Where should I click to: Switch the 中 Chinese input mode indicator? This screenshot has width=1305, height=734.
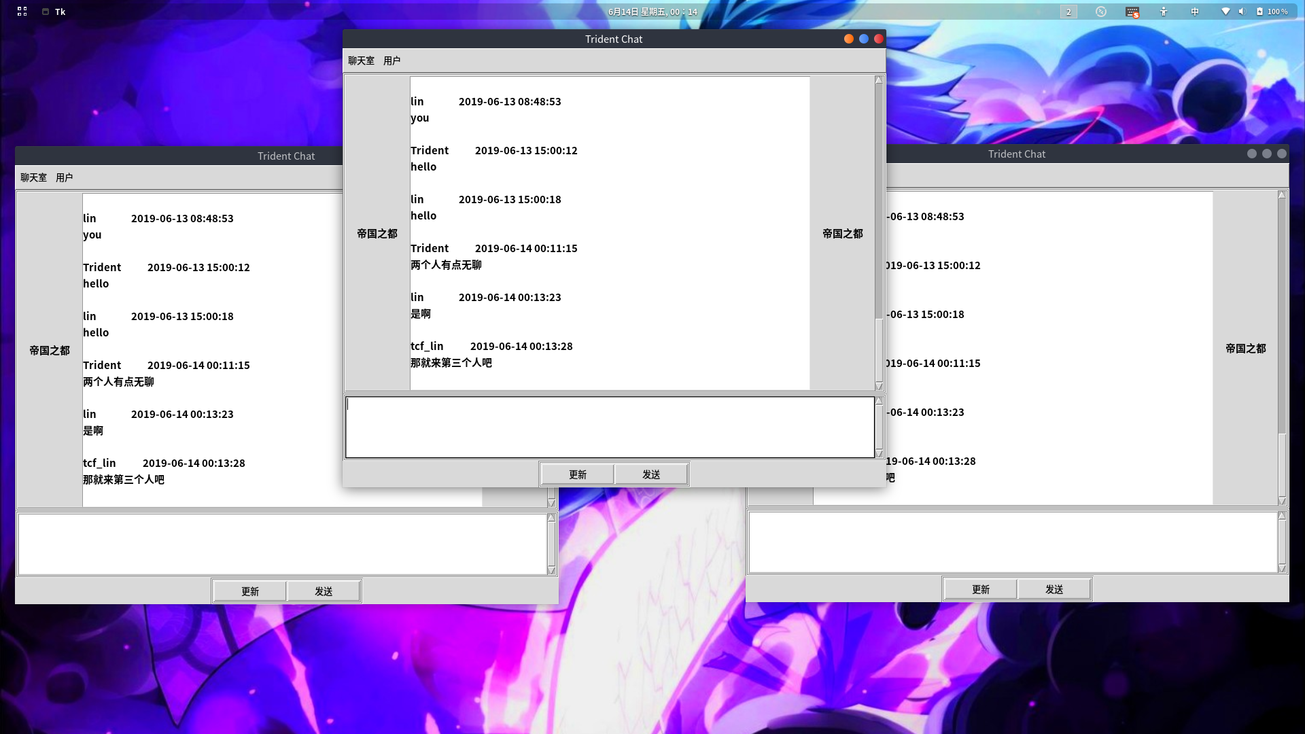click(1195, 12)
